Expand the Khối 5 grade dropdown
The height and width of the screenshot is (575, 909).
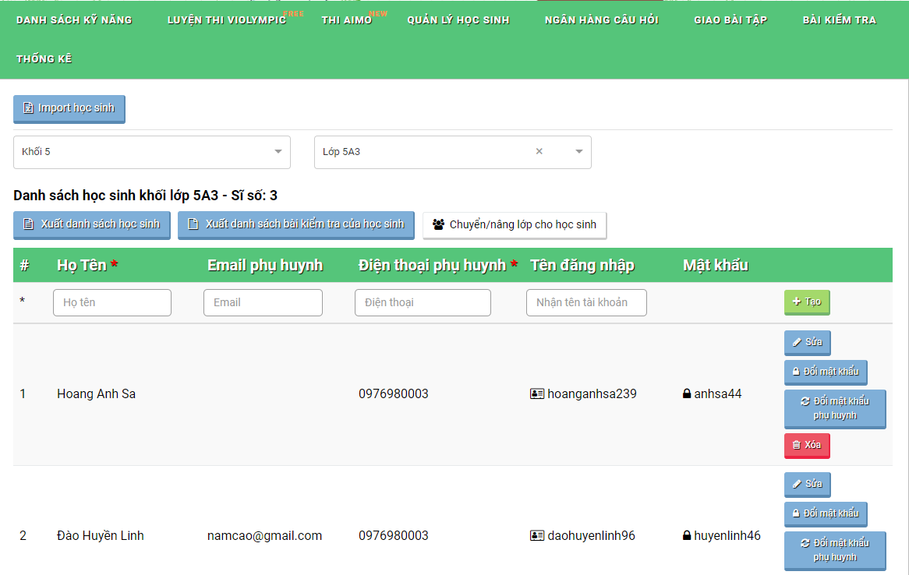278,152
